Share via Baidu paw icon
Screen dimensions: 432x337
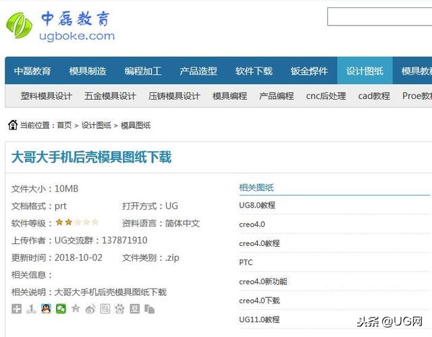(x=120, y=309)
